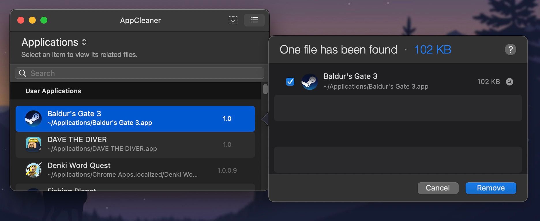Image resolution: width=540 pixels, height=221 pixels.
Task: Click Remove to delete the found file
Action: click(490, 188)
